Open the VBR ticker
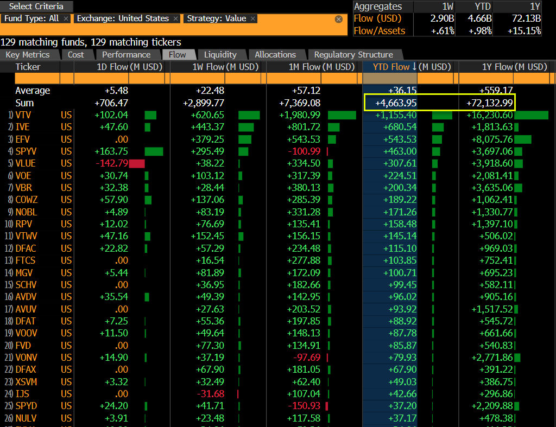The image size is (556, 427). coord(23,188)
